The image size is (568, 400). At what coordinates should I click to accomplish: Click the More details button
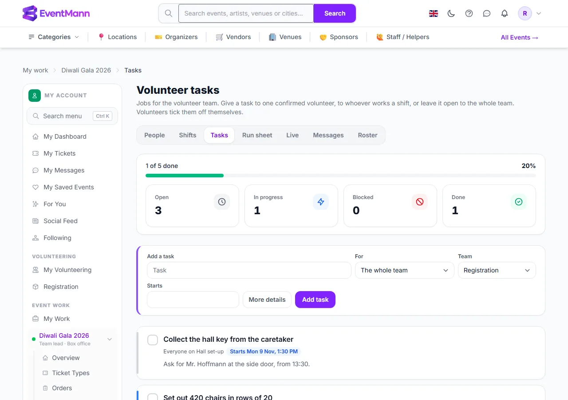click(x=267, y=300)
